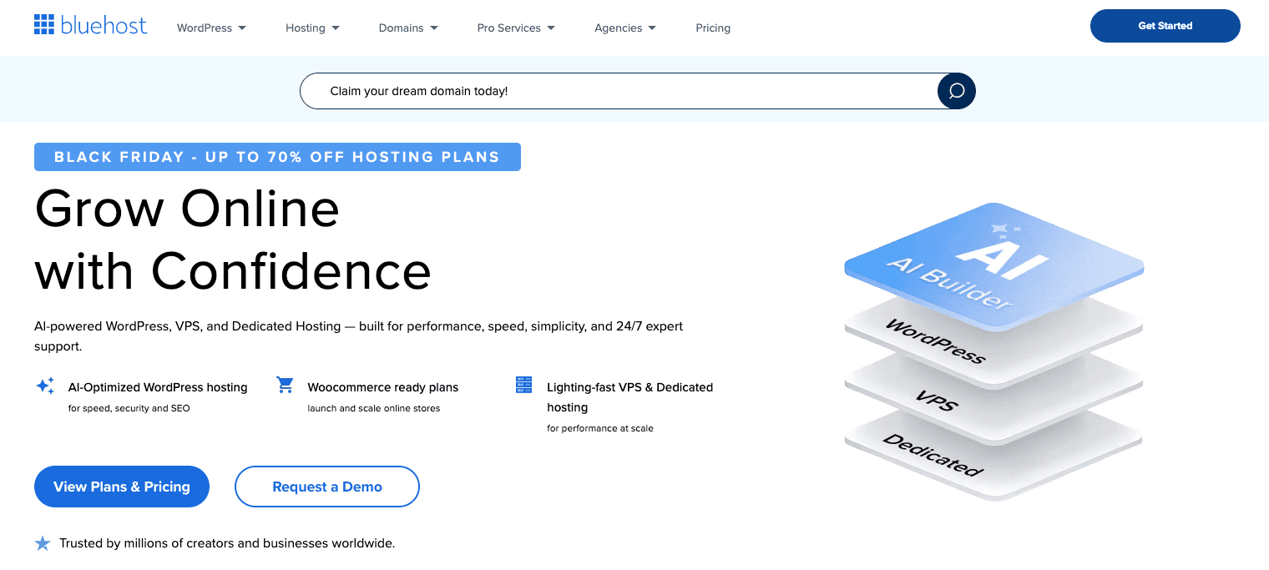This screenshot has height=570, width=1269.
Task: Click Lighting-fast VPS & Dedicated hosting text
Action: point(630,397)
